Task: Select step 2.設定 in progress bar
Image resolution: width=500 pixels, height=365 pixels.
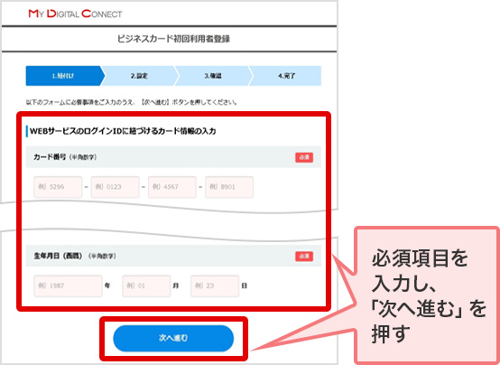Action: (x=139, y=76)
